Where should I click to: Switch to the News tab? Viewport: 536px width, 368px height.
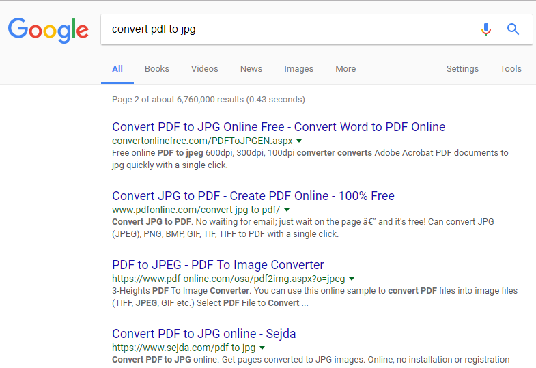251,69
